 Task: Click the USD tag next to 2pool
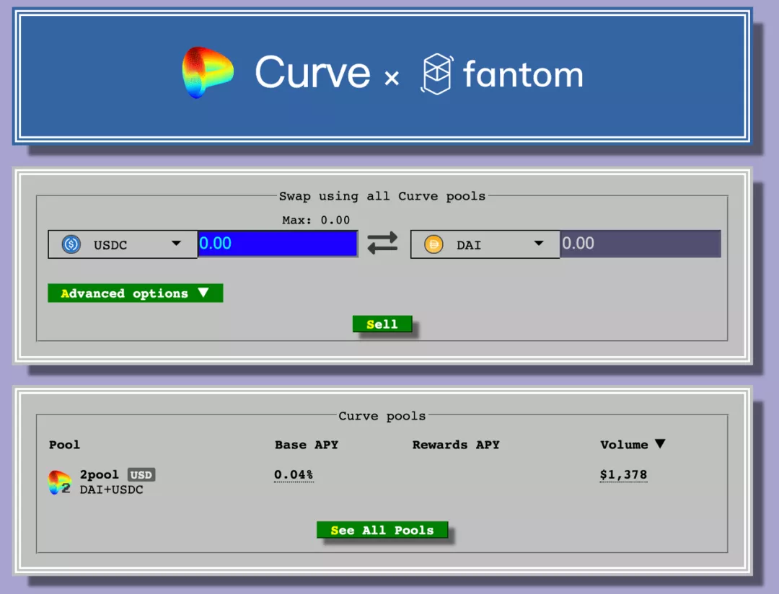pos(141,475)
